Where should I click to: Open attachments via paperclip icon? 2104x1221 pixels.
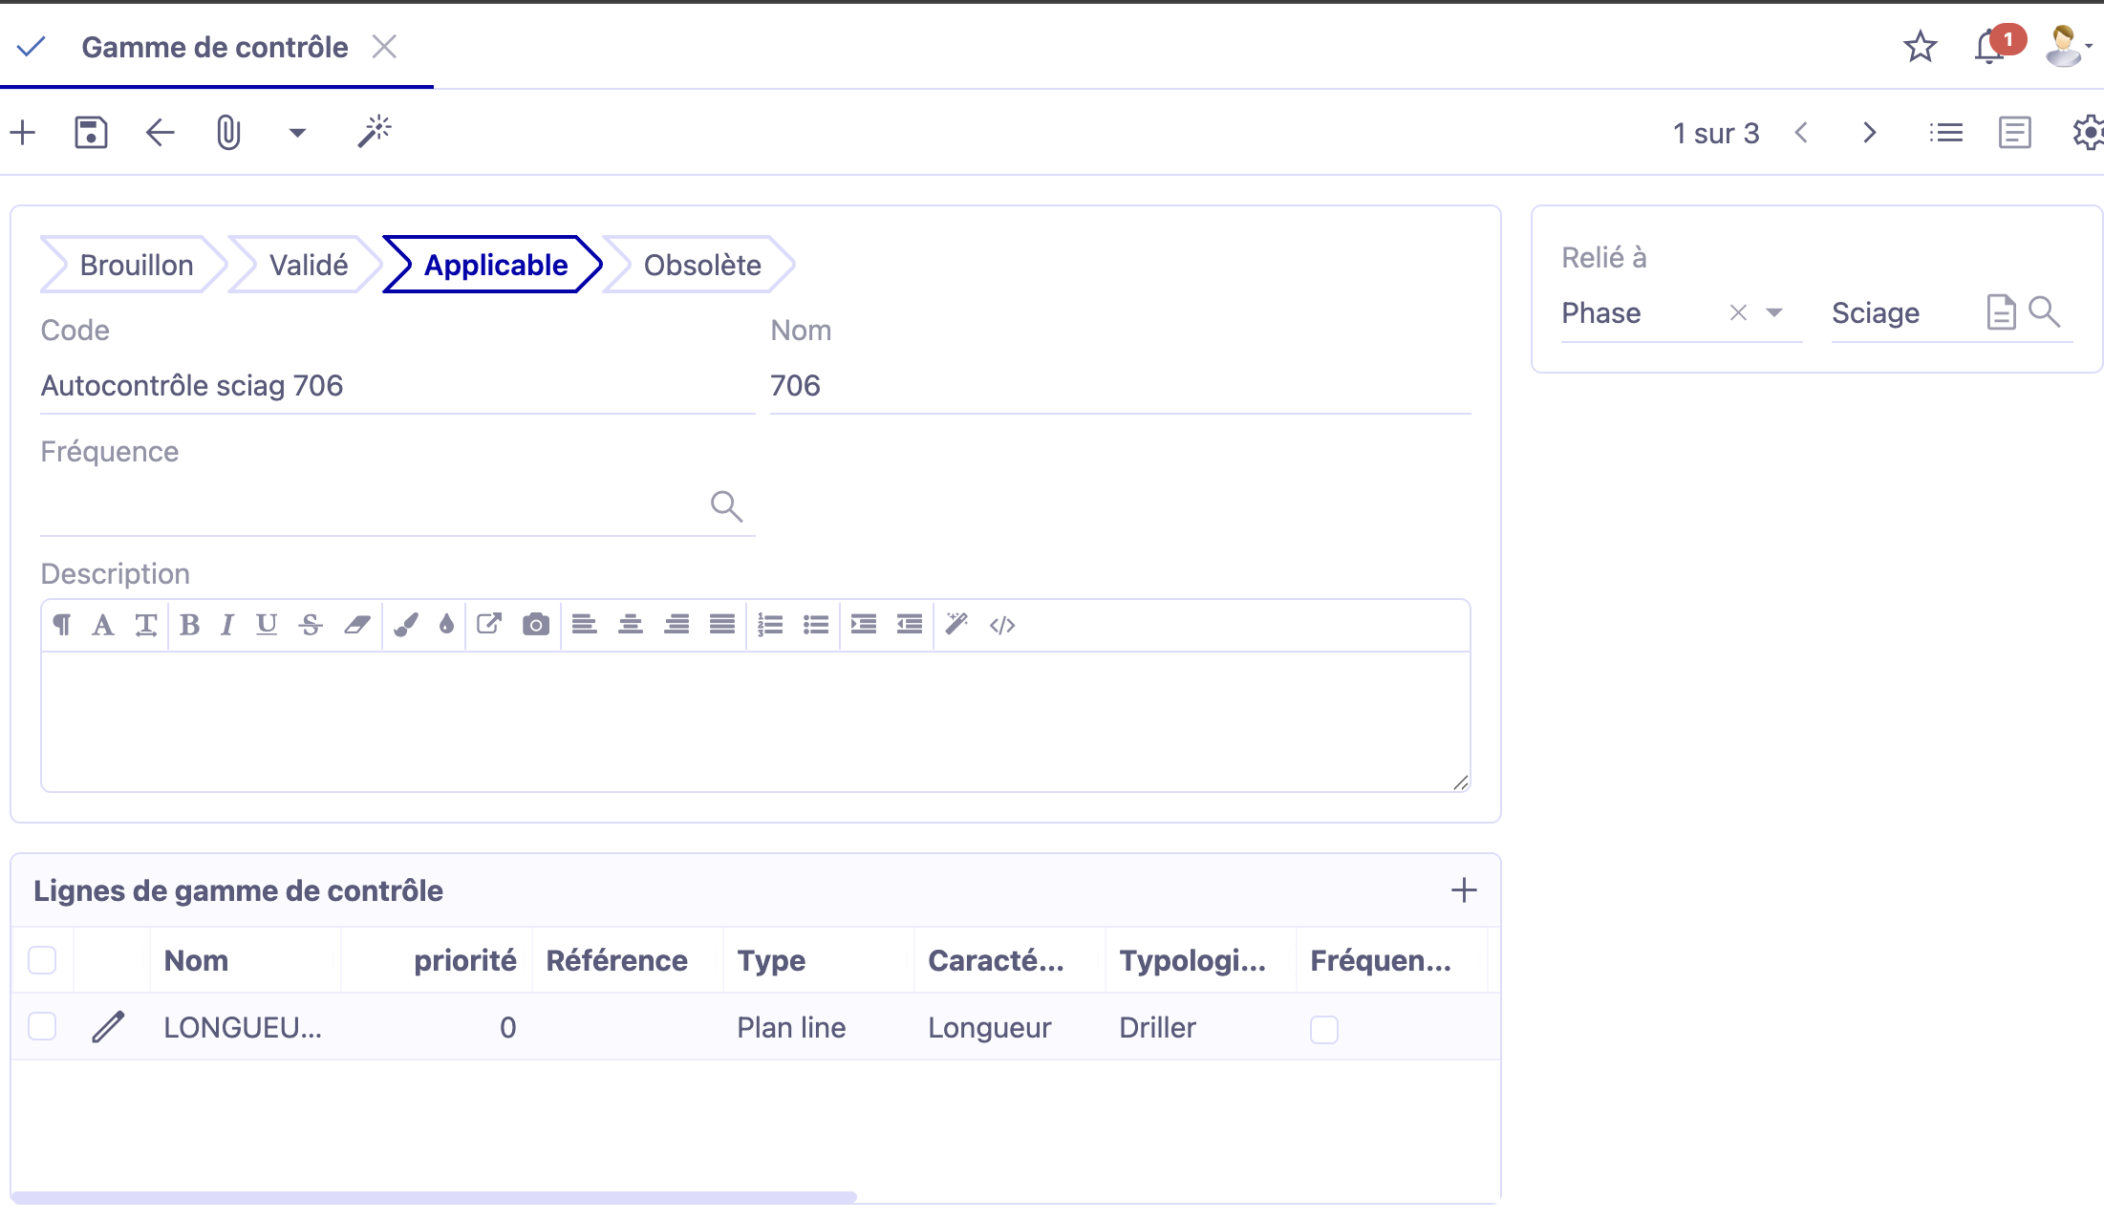point(228,133)
